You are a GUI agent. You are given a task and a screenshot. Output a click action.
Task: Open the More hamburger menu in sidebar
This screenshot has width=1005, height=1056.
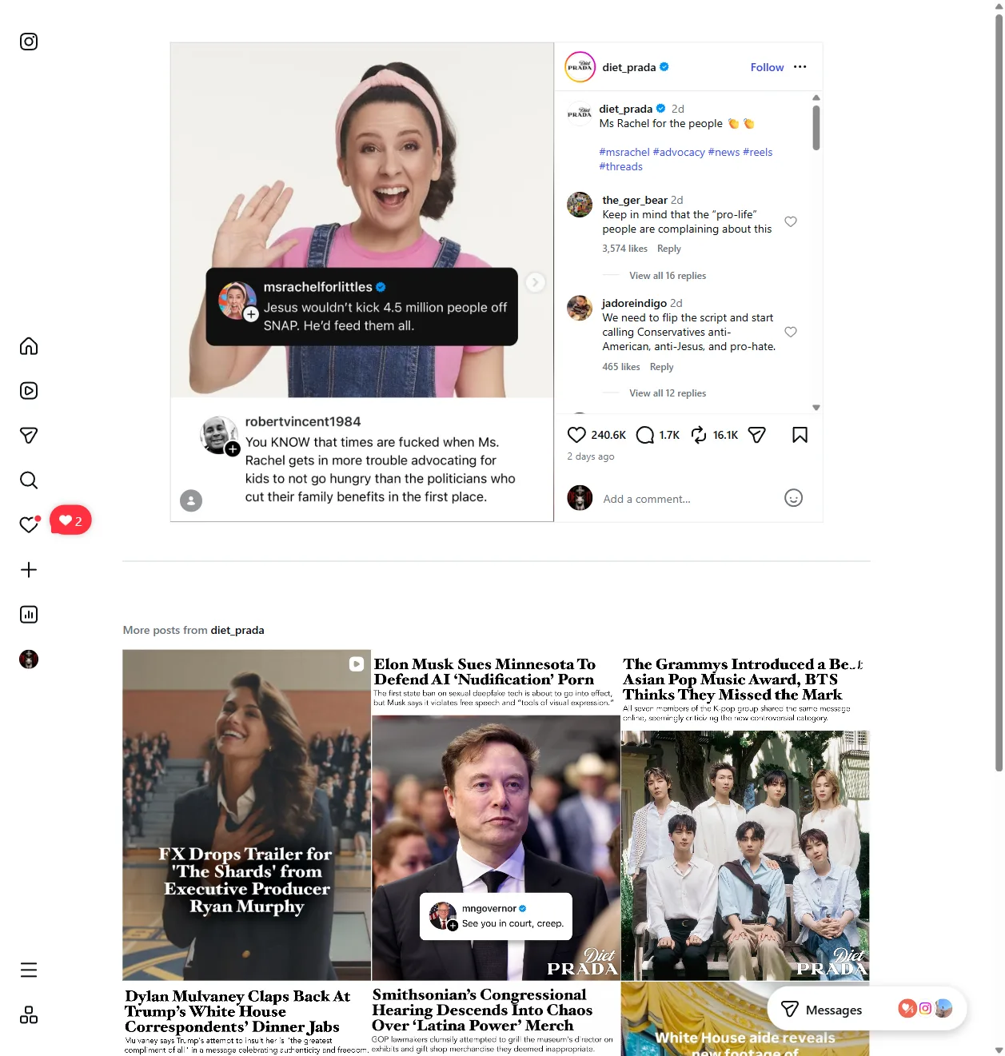click(x=29, y=970)
